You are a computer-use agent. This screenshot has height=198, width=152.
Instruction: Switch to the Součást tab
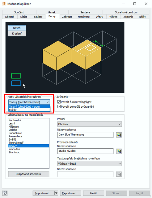19,12
